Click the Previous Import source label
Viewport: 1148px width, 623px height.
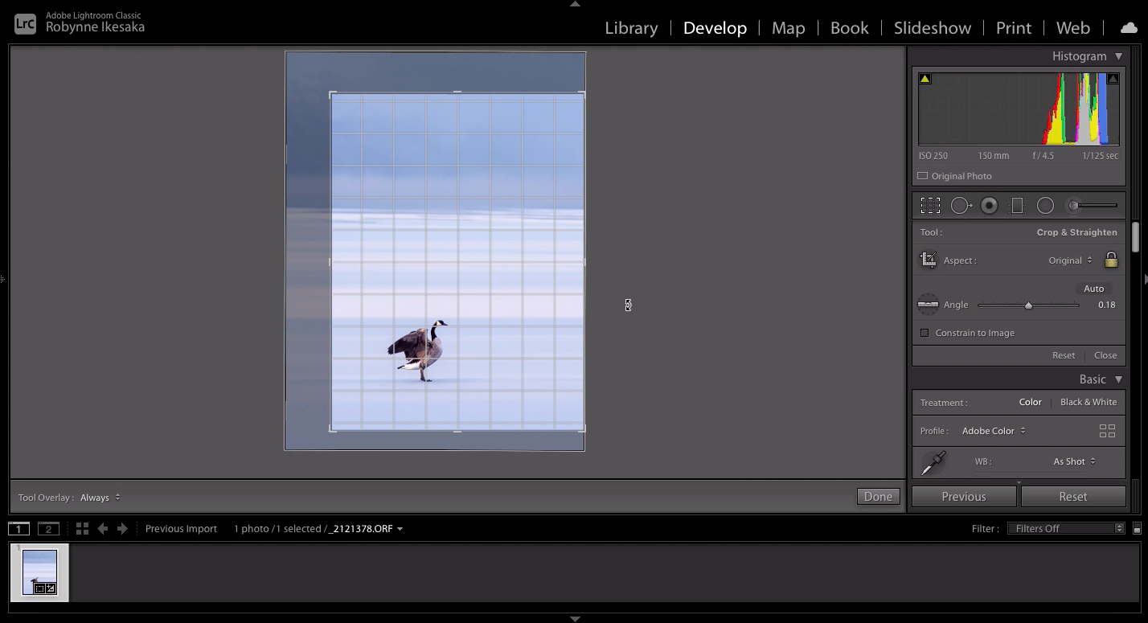(x=181, y=528)
